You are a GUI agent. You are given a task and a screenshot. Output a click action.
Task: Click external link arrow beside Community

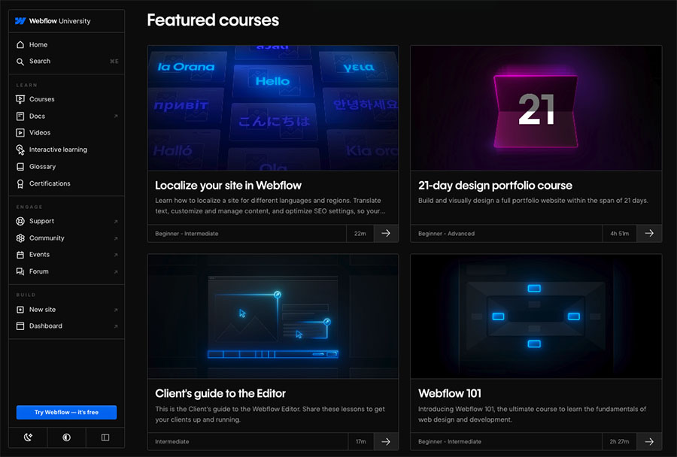(116, 238)
